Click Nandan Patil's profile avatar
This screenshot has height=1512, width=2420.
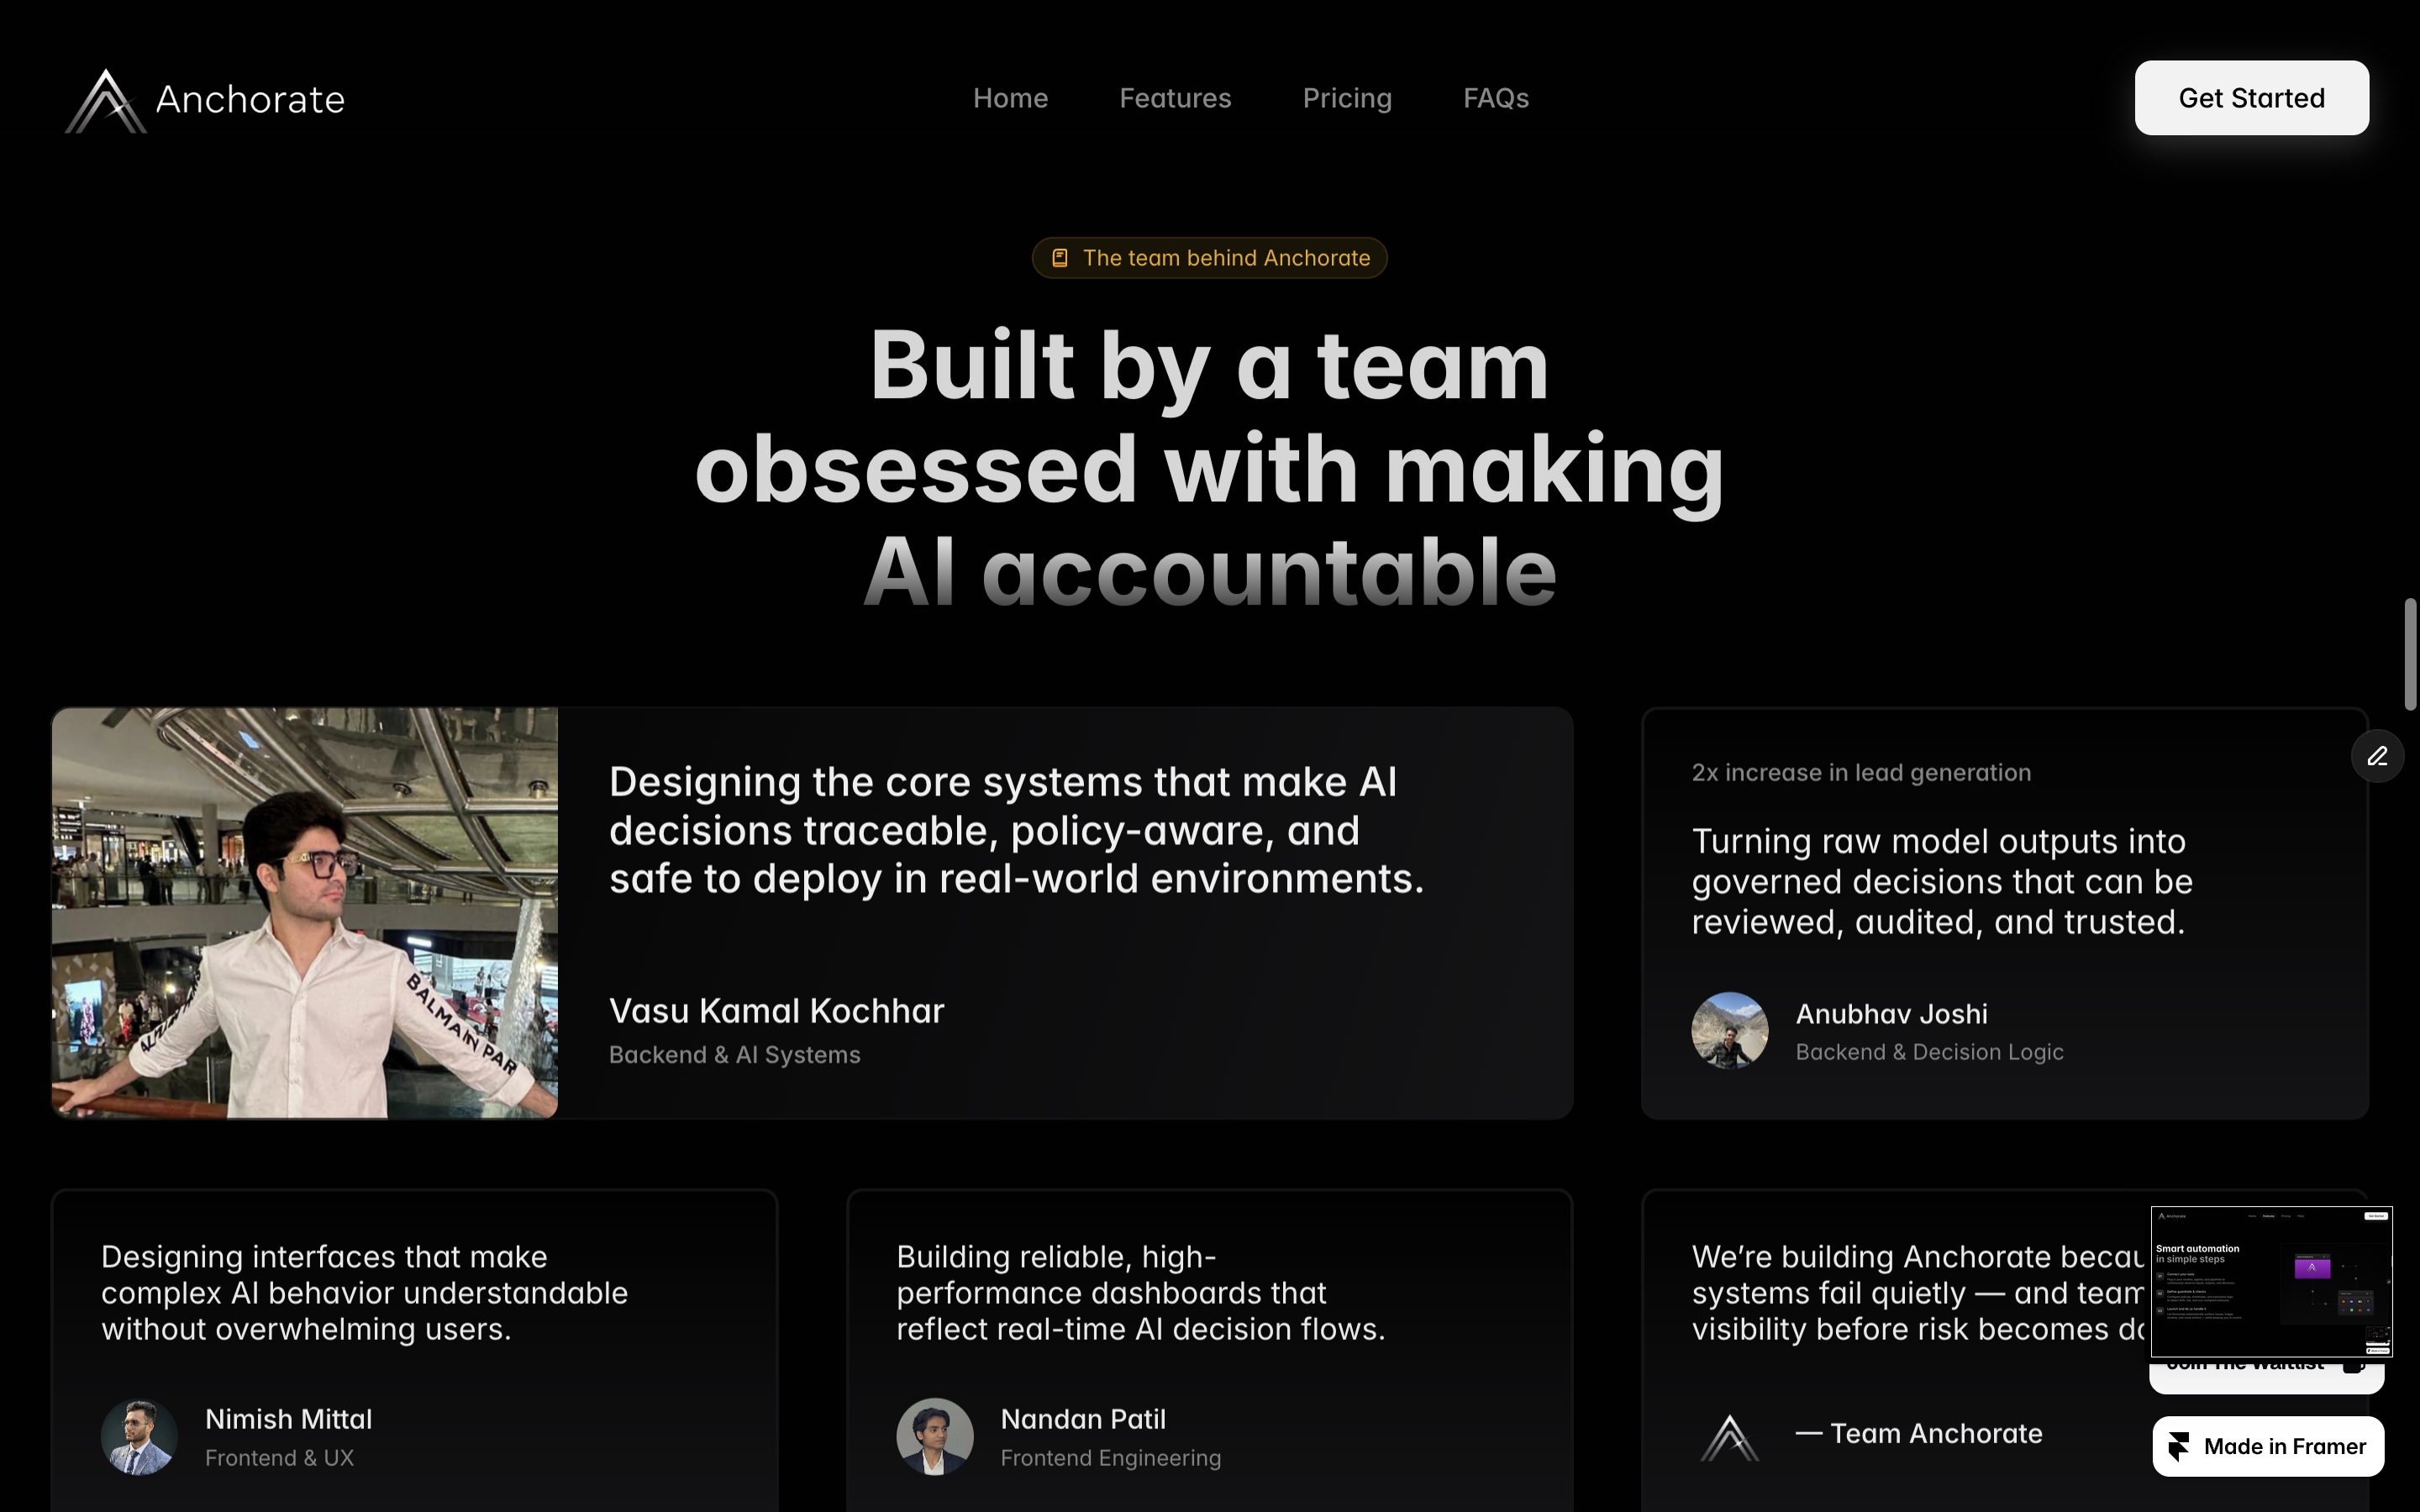(x=934, y=1436)
